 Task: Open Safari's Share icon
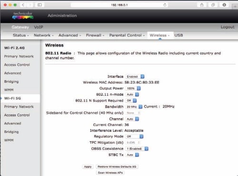tap(202, 5)
